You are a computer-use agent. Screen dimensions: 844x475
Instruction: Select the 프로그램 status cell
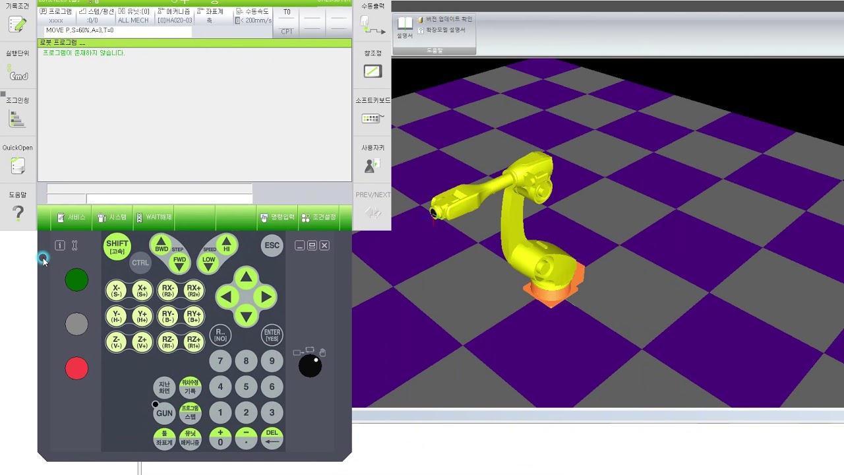coord(56,16)
